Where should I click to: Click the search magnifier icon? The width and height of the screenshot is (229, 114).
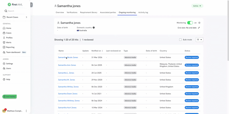[x=6, y=11]
